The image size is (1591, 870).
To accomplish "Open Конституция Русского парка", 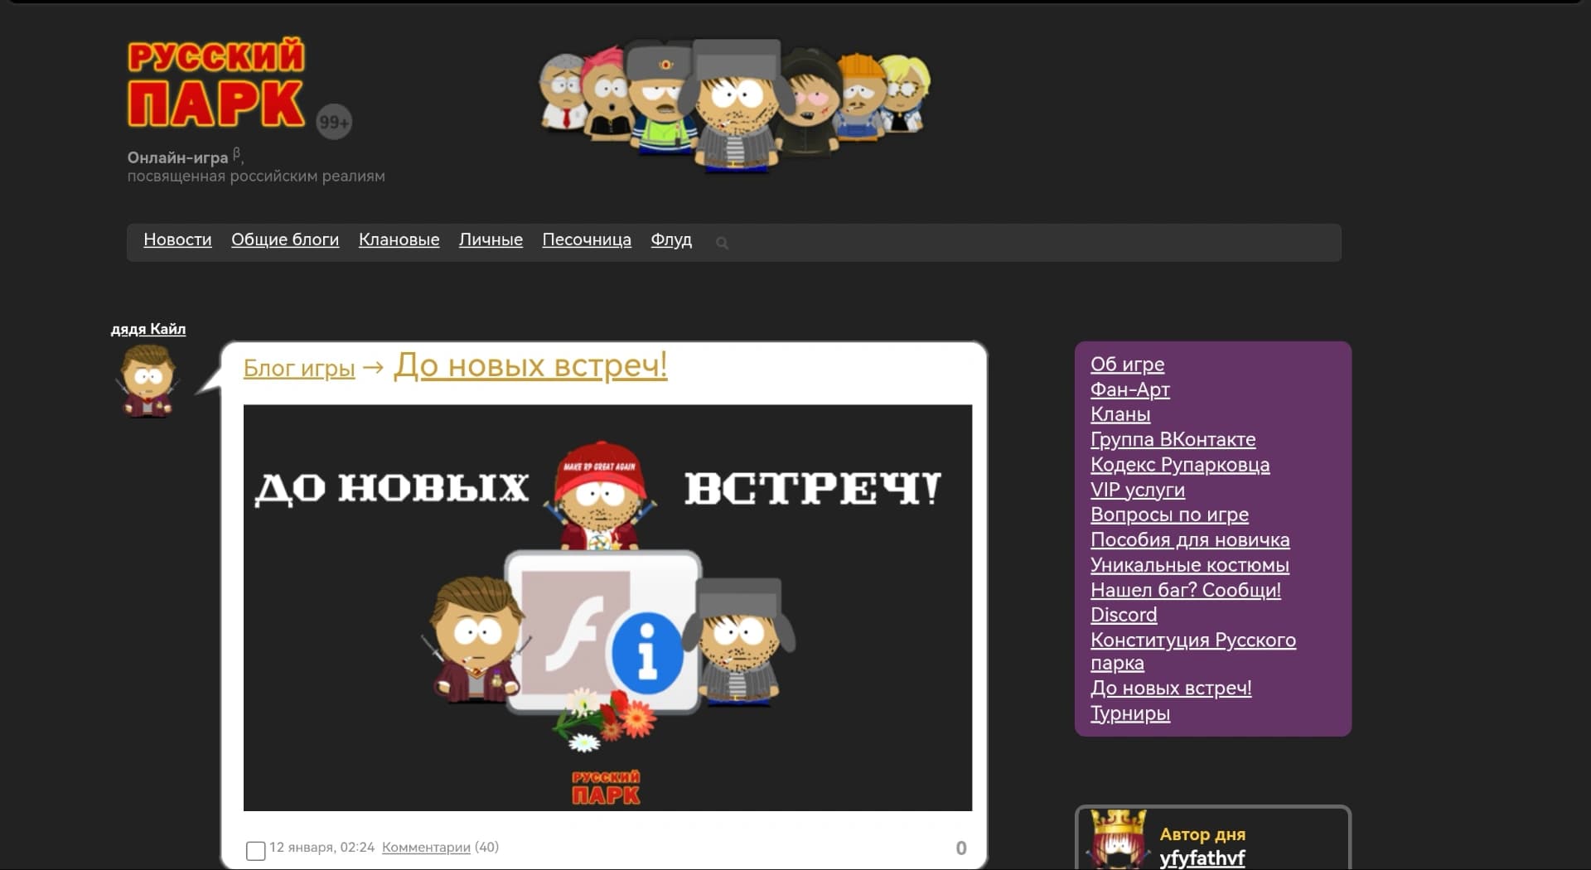I will 1193,651.
